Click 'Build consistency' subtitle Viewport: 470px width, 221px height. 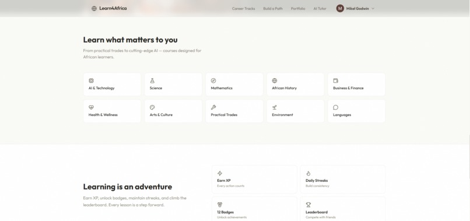[317, 186]
